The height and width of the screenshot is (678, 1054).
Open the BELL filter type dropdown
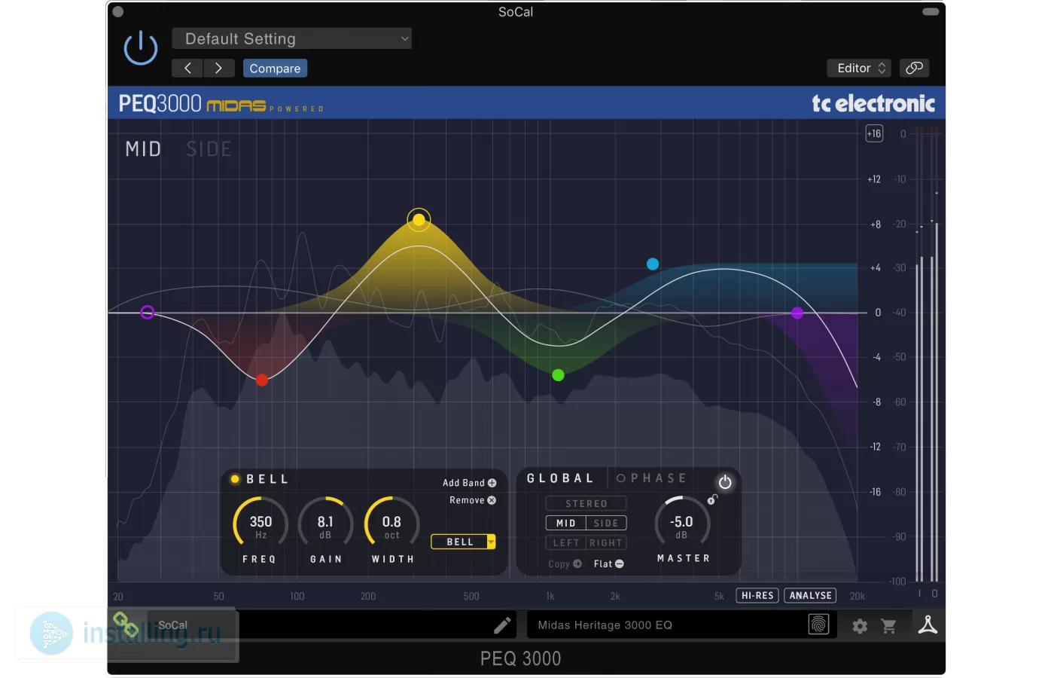click(x=463, y=542)
